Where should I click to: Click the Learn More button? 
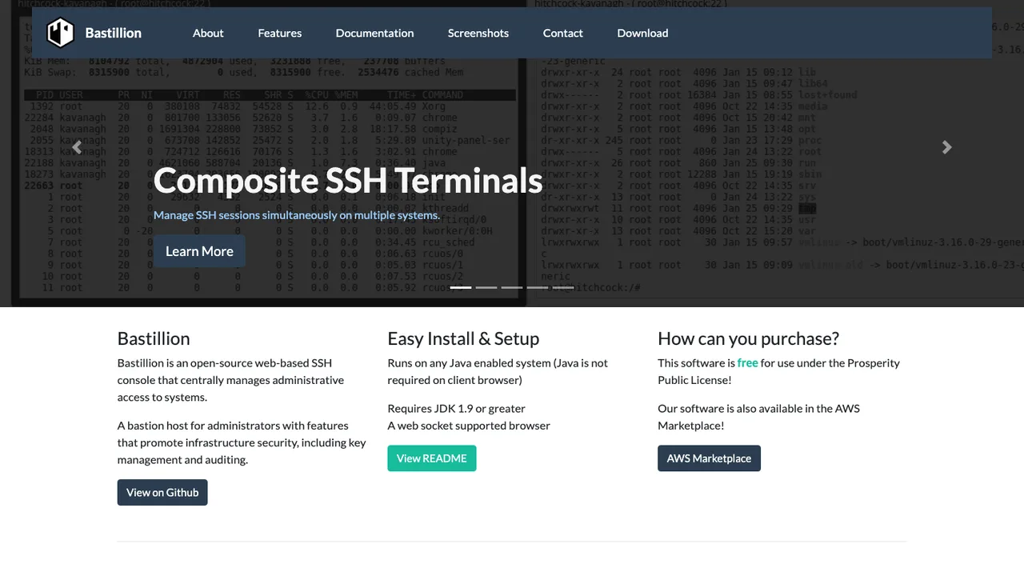click(x=199, y=251)
